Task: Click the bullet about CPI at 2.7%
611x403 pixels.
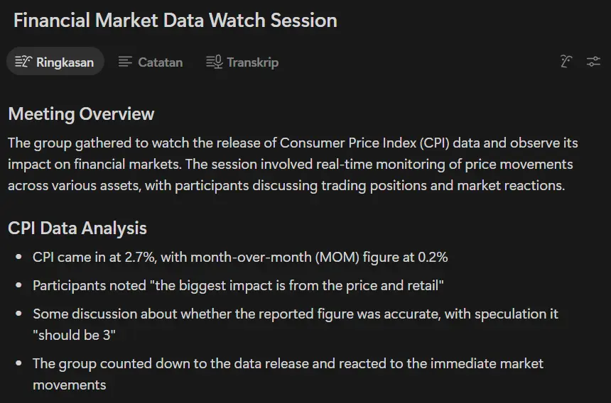Action: click(240, 257)
